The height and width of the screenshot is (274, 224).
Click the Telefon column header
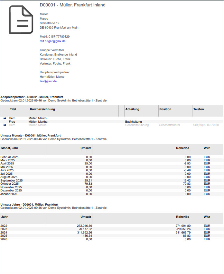[x=199, y=109]
